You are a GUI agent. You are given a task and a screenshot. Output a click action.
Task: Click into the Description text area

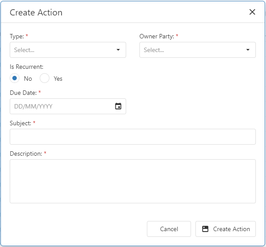click(x=133, y=181)
